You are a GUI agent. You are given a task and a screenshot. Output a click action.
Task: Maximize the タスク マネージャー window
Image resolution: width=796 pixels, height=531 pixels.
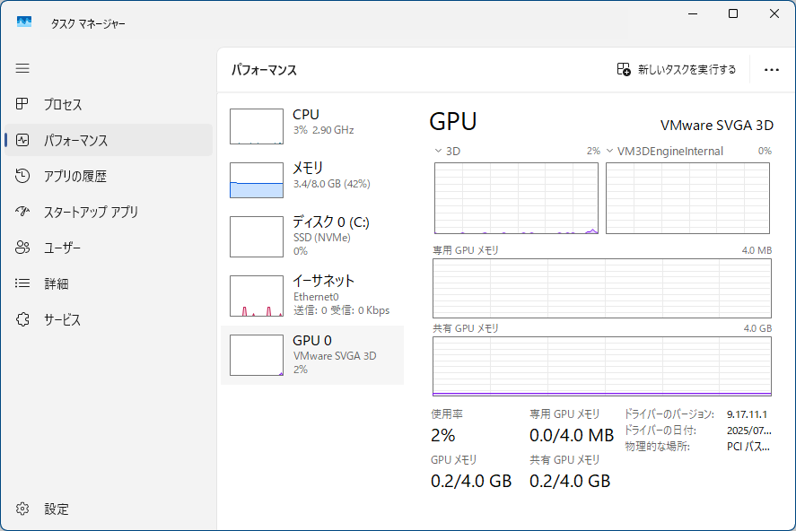[733, 13]
